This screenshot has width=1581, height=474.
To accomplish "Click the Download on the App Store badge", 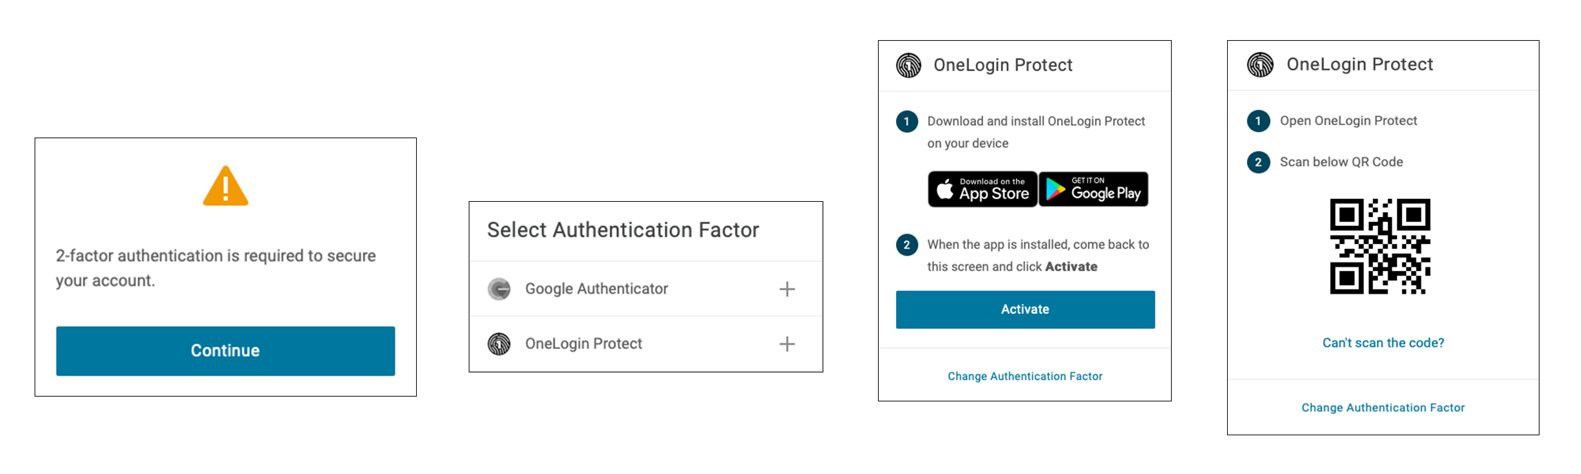I will click(982, 189).
